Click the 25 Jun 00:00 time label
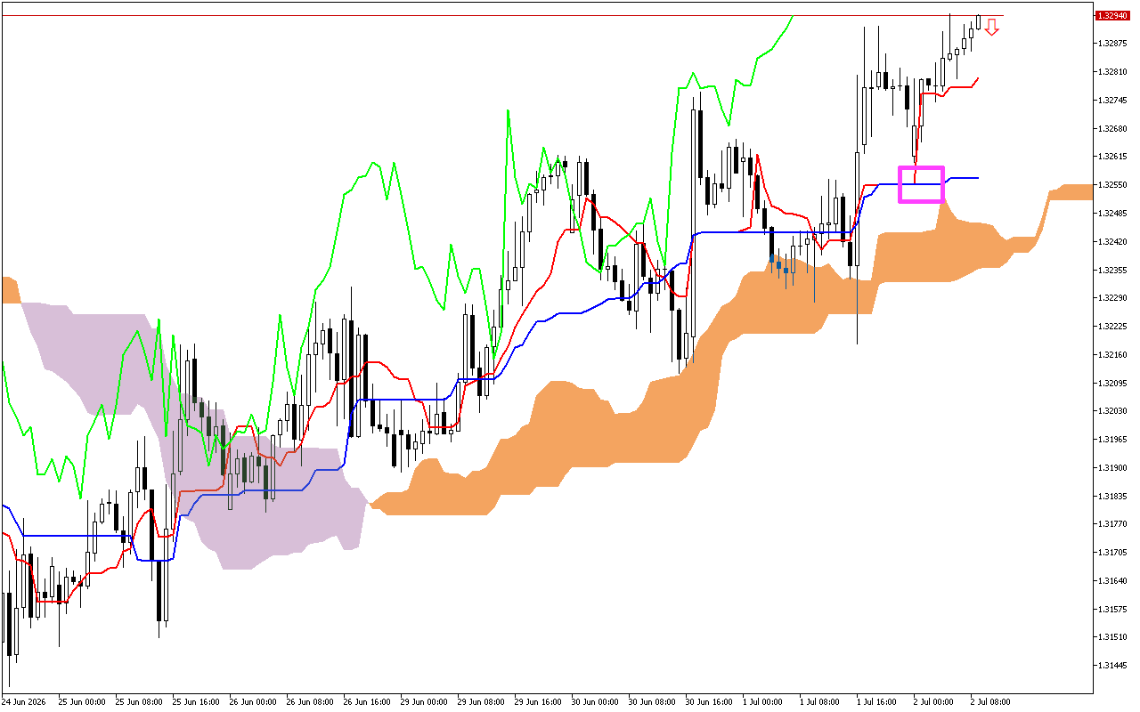 tap(82, 701)
